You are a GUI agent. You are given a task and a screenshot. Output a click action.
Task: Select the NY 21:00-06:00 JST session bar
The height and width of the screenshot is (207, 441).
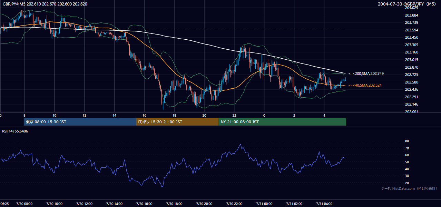282,122
